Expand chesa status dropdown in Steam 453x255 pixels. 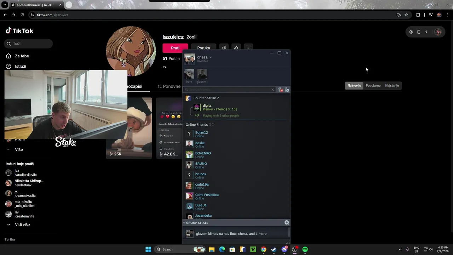(x=210, y=57)
